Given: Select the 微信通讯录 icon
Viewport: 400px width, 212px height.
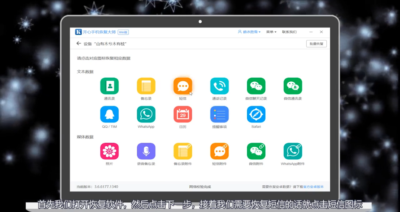Looking at the screenshot, I should pyautogui.click(x=293, y=86).
